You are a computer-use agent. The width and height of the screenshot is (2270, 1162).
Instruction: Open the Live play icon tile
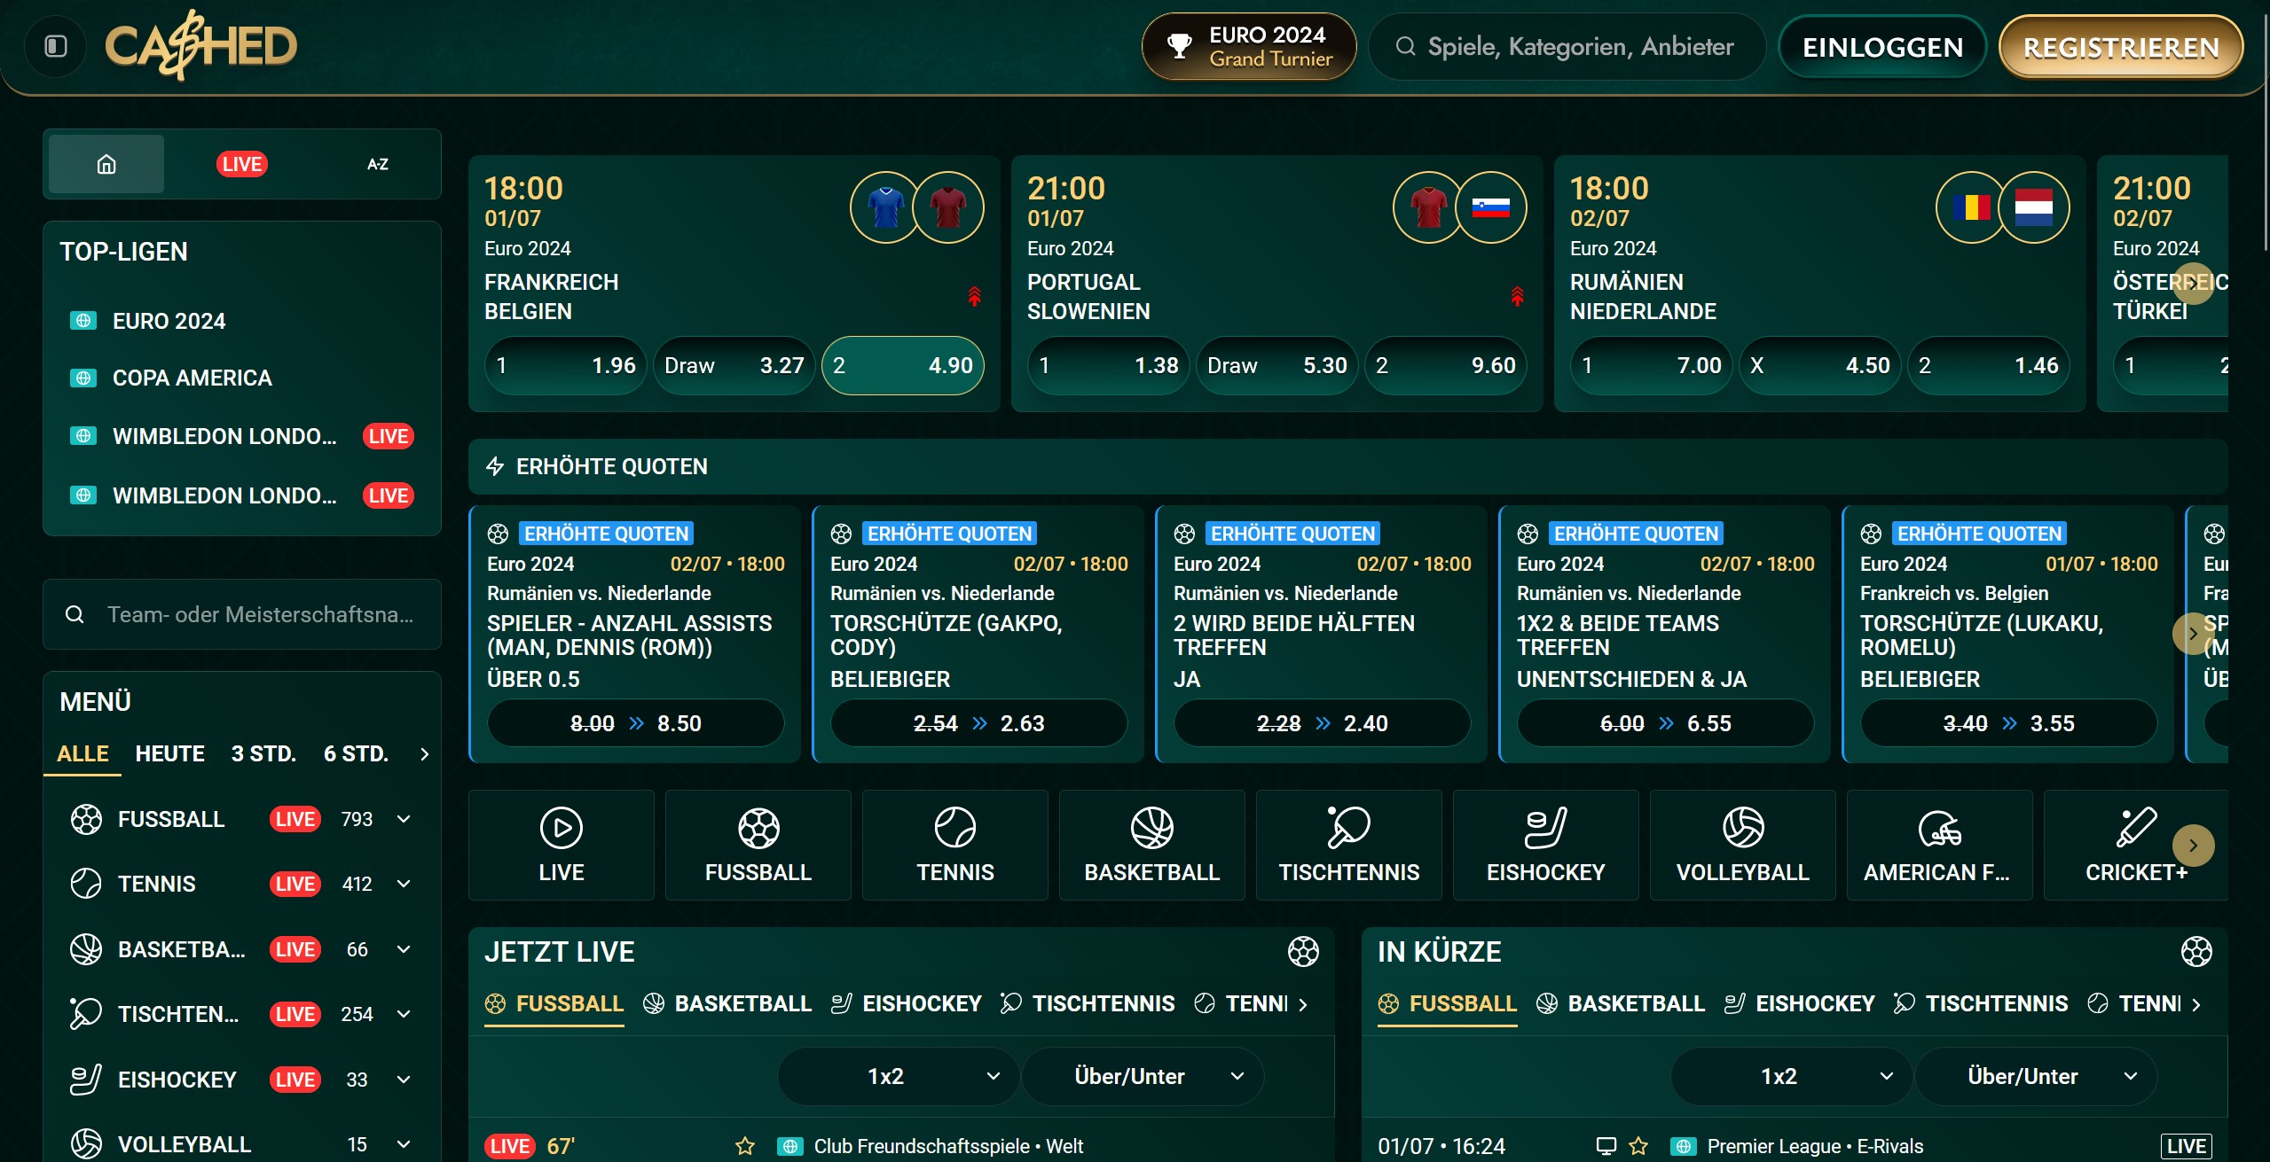pos(561,828)
